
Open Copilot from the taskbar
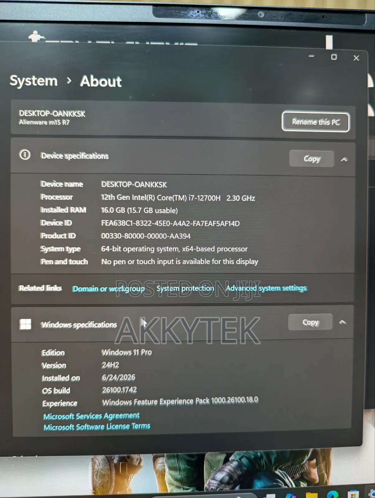(291, 496)
